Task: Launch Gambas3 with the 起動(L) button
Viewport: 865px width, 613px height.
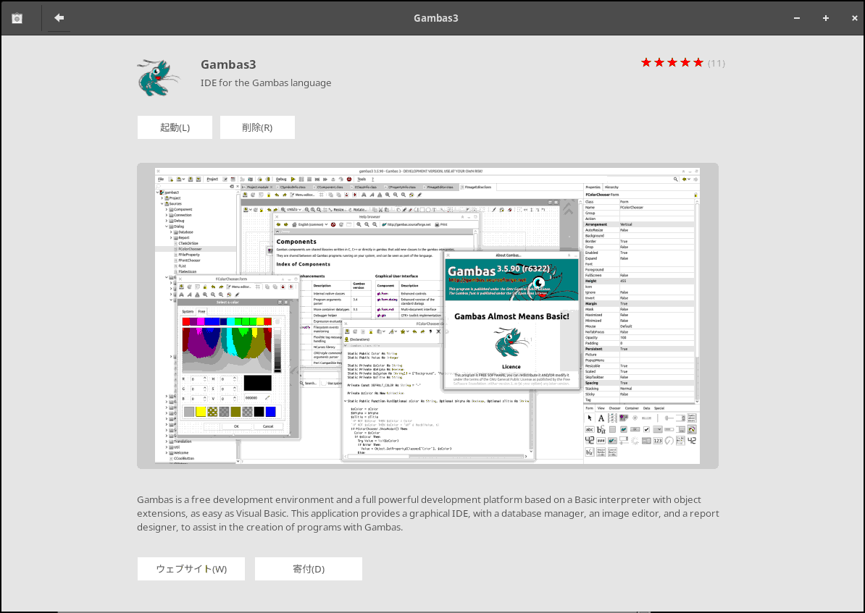Action: coord(175,127)
